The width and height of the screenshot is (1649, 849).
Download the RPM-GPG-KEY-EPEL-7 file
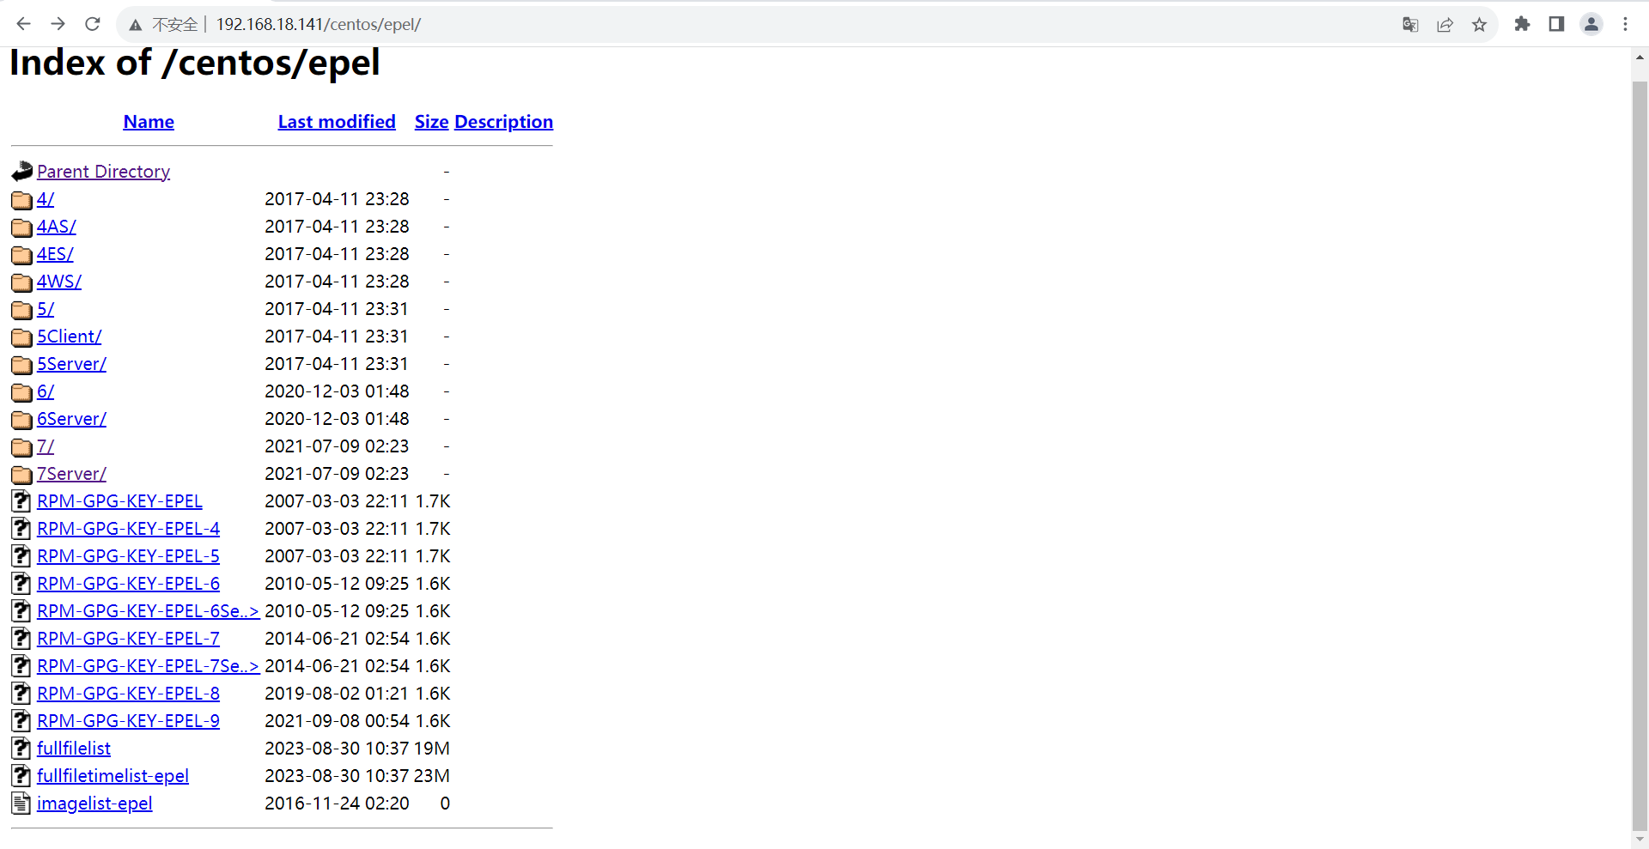pyautogui.click(x=128, y=639)
